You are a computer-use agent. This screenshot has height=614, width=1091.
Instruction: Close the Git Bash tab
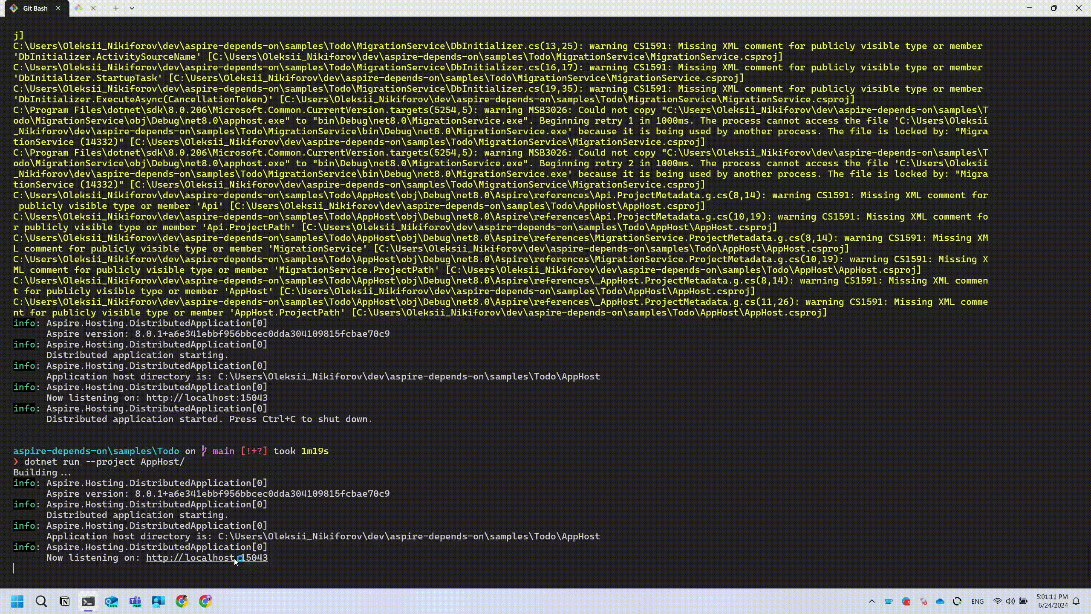[x=58, y=8]
